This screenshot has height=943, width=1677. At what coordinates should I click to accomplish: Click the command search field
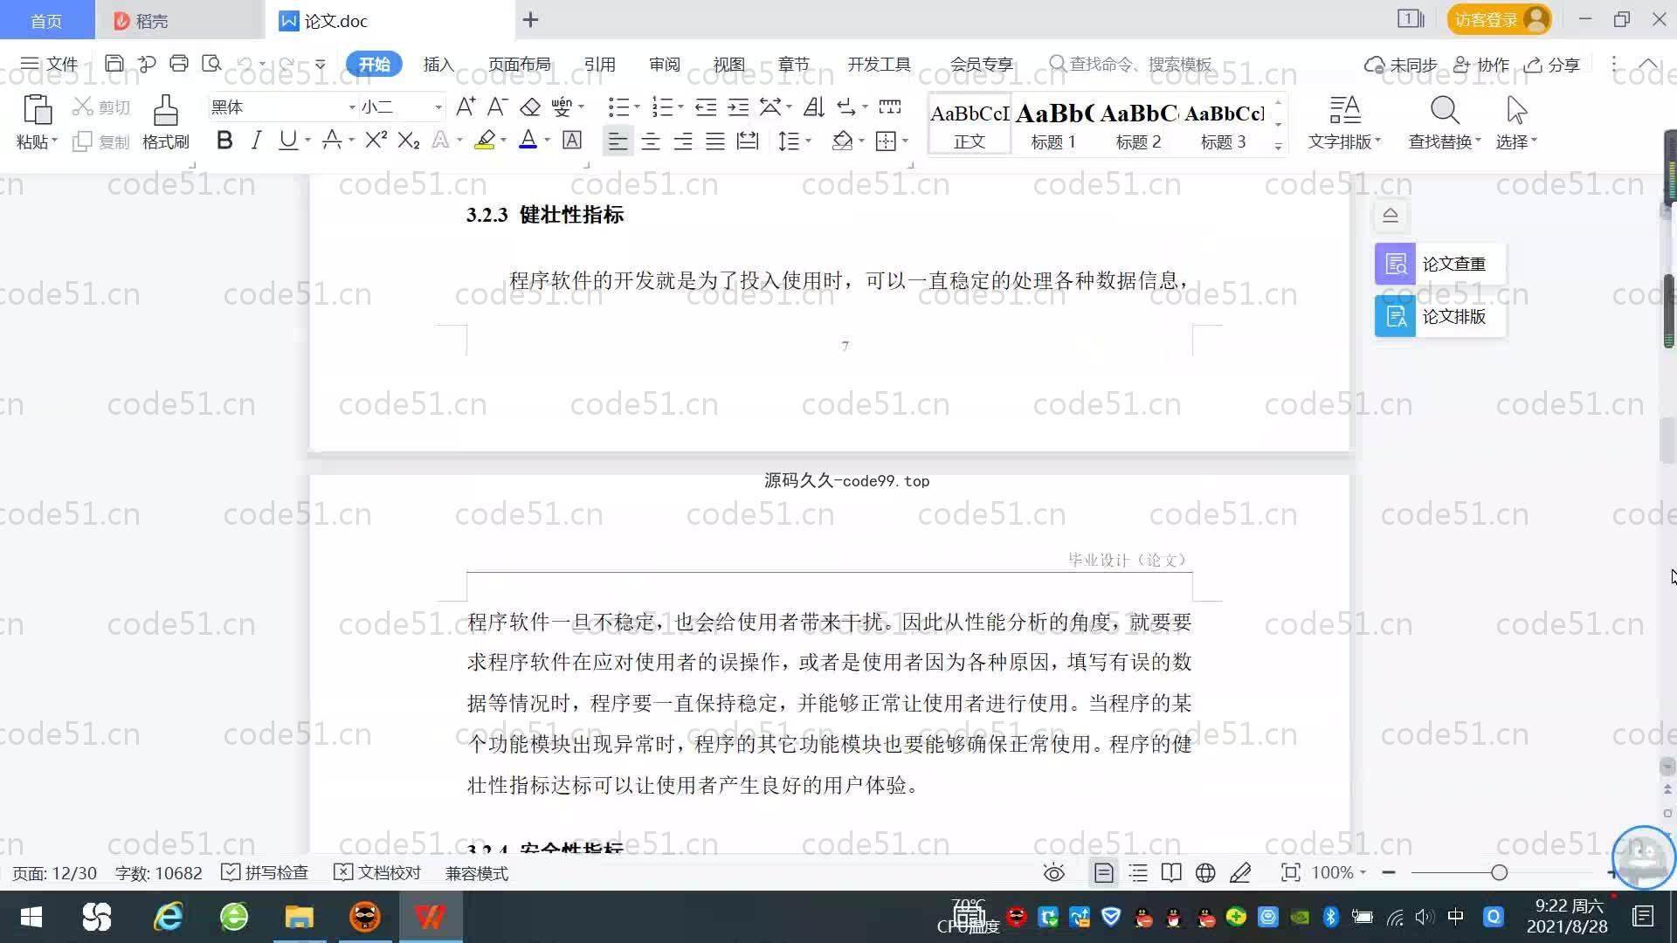coord(1131,65)
